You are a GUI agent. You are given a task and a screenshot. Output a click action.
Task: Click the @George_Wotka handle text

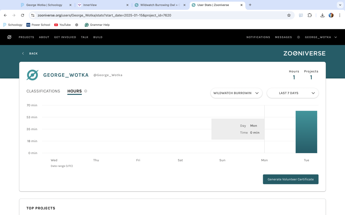pos(108,75)
